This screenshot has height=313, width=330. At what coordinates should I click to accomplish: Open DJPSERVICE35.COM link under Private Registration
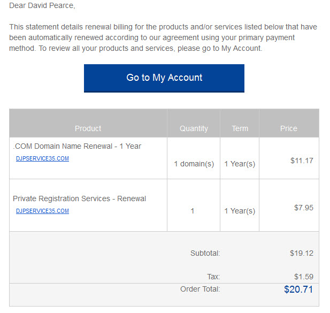(42, 211)
